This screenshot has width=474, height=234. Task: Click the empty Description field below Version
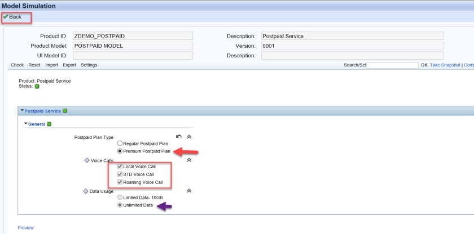(x=353, y=56)
